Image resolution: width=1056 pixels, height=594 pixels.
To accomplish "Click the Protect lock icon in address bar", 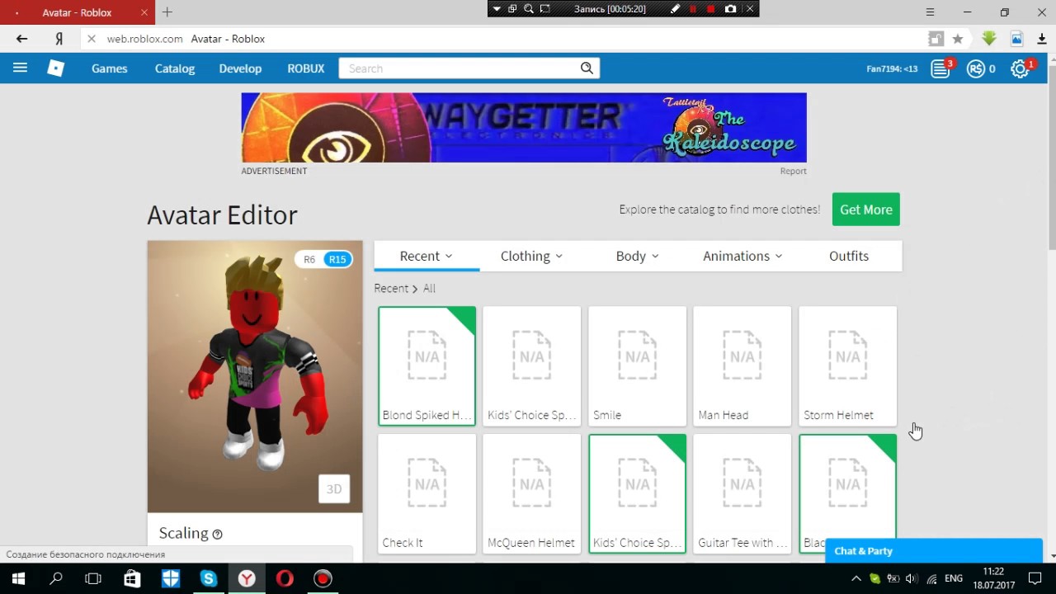I will coord(936,39).
